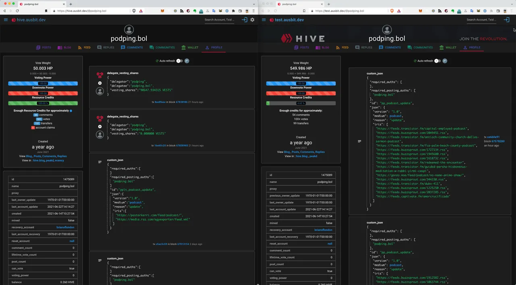Open Comments tab in right window
Viewport: 516px width, 285px height.
(x=390, y=48)
